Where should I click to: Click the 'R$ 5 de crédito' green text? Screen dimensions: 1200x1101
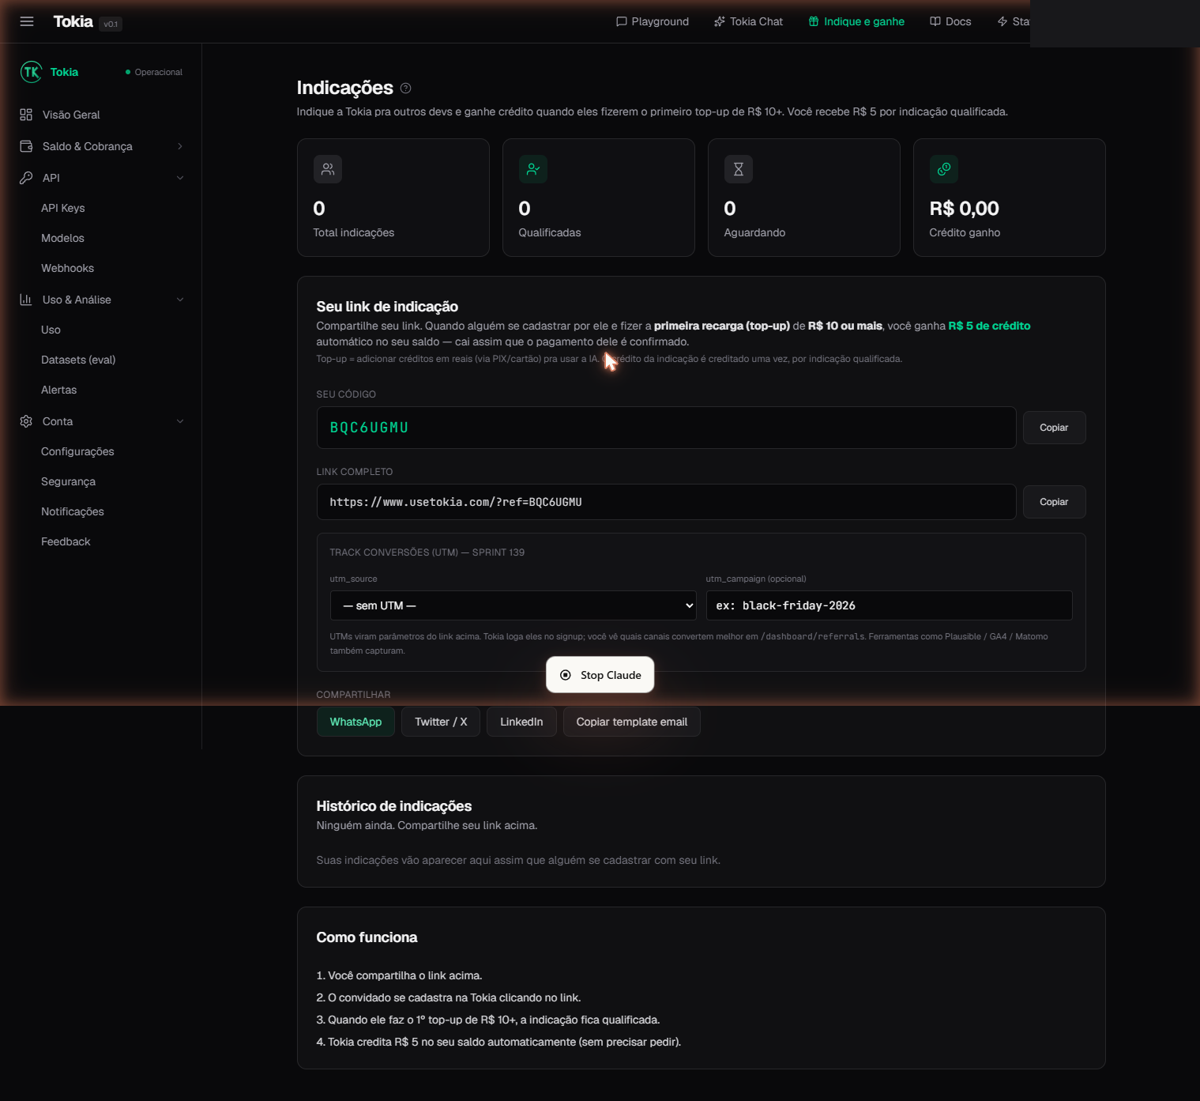click(x=989, y=326)
